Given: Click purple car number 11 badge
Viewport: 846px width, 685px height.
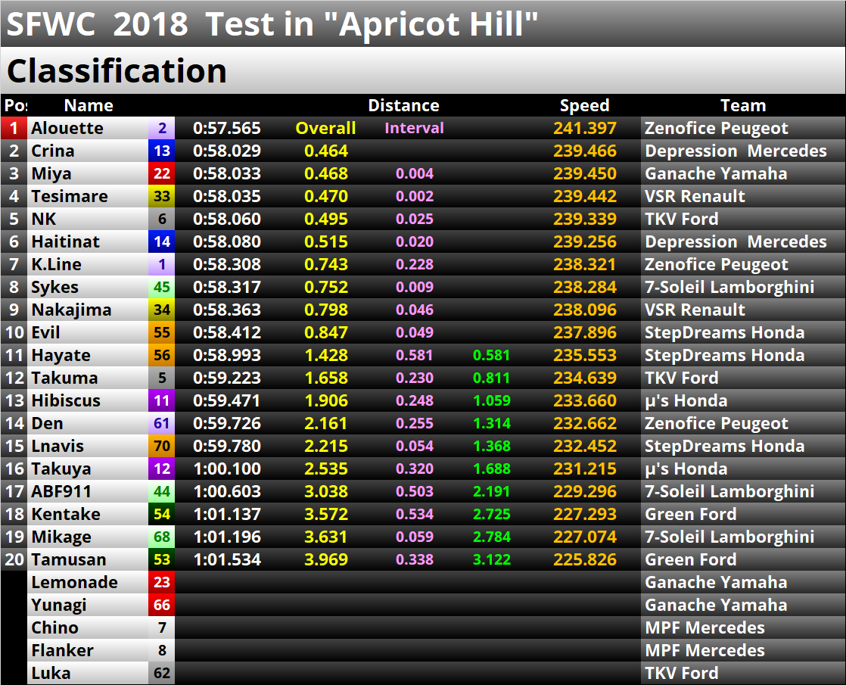Looking at the screenshot, I should (162, 400).
